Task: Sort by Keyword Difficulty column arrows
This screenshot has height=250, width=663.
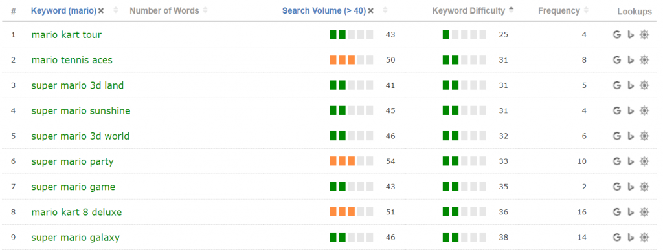Action: pos(511,10)
